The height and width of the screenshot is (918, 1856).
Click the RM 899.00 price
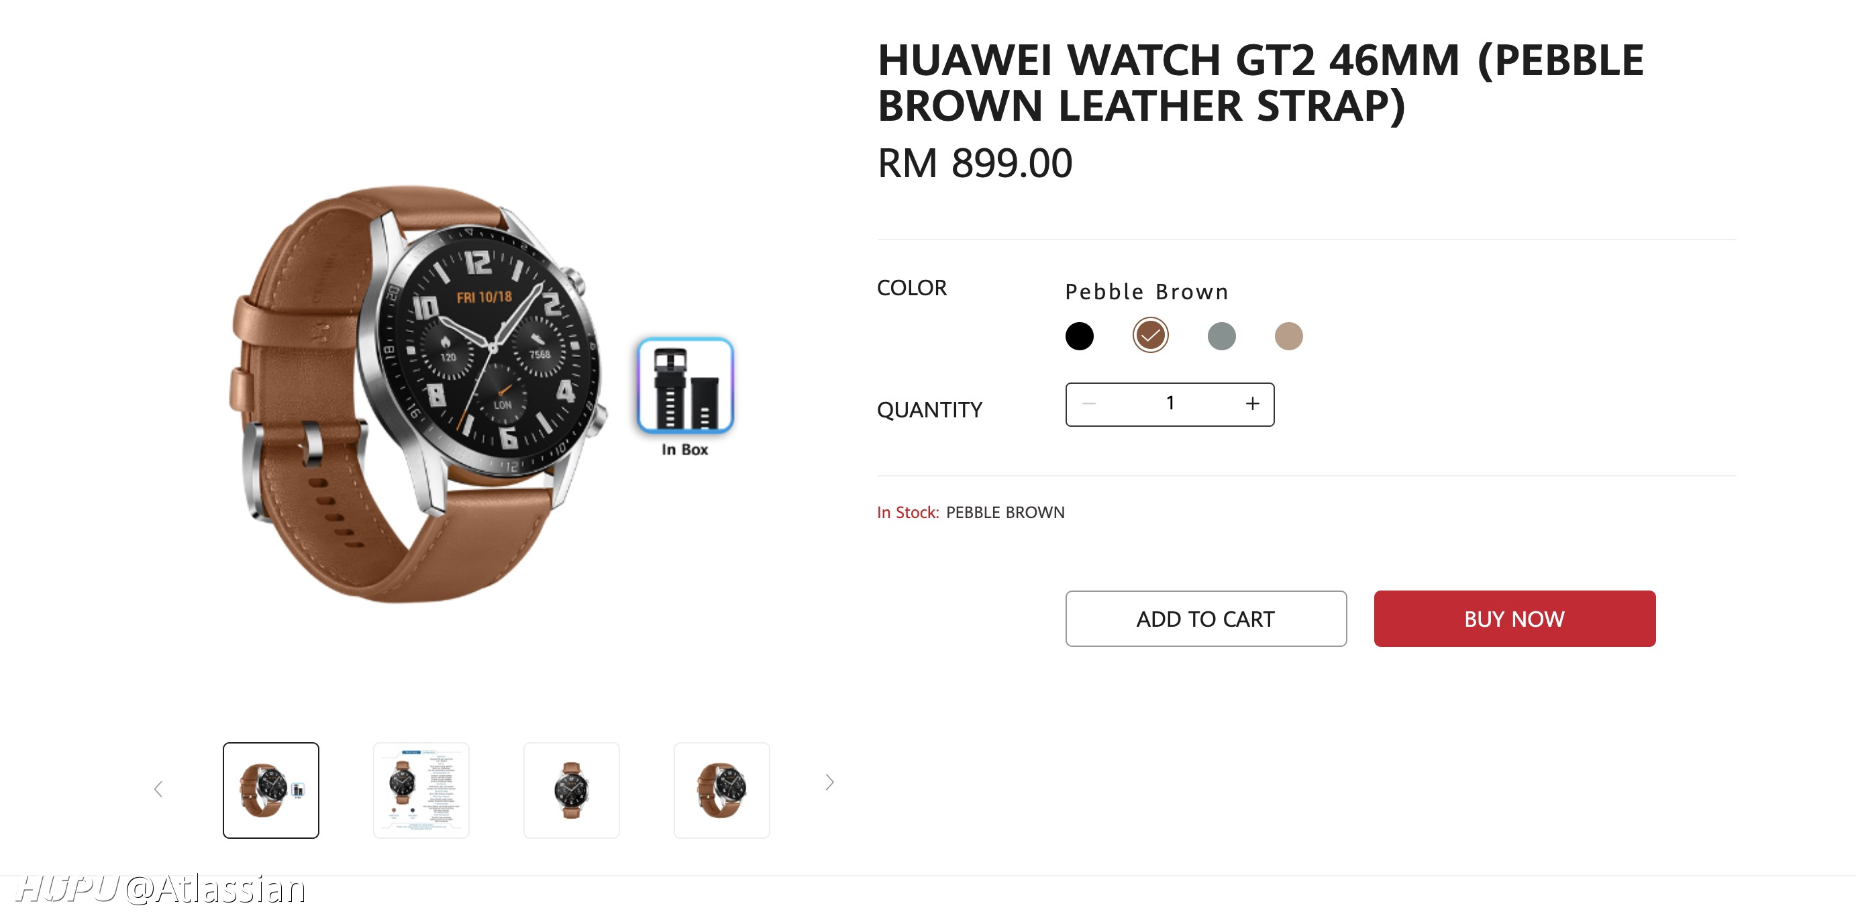(x=974, y=163)
